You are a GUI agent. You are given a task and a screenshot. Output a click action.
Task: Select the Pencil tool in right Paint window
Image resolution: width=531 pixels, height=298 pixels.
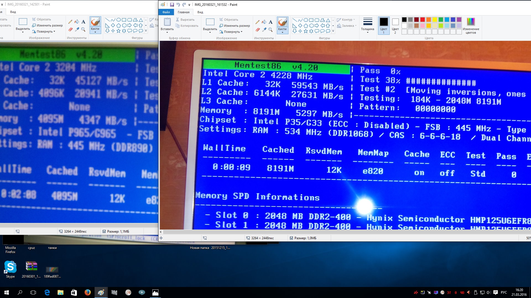tap(257, 22)
